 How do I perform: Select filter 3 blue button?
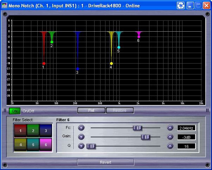(x=46, y=131)
